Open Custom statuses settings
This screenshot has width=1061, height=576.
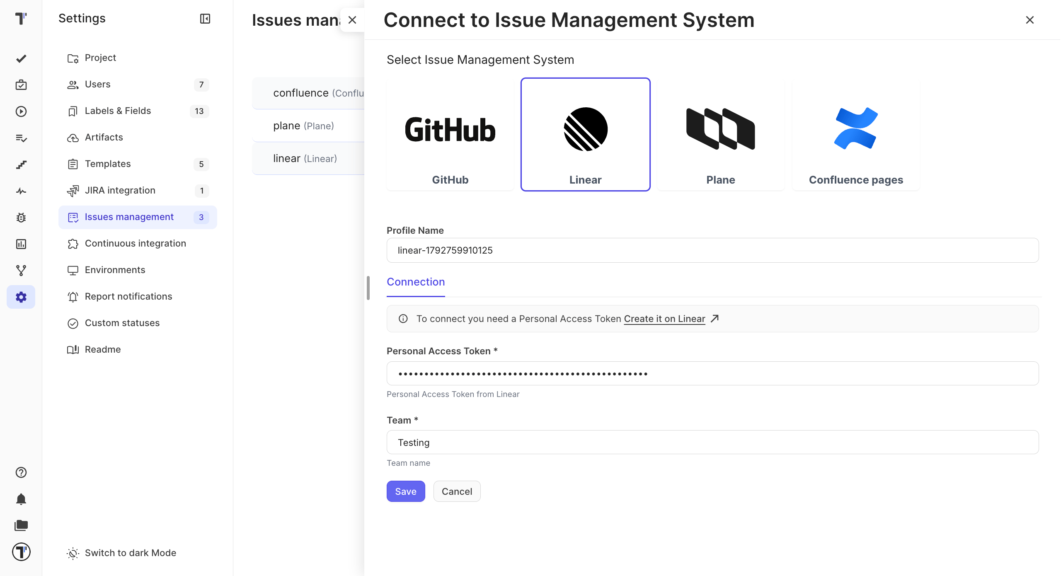[138, 323]
